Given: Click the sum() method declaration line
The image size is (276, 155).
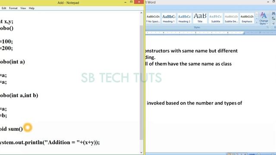Looking at the screenshot, I should (11, 129).
